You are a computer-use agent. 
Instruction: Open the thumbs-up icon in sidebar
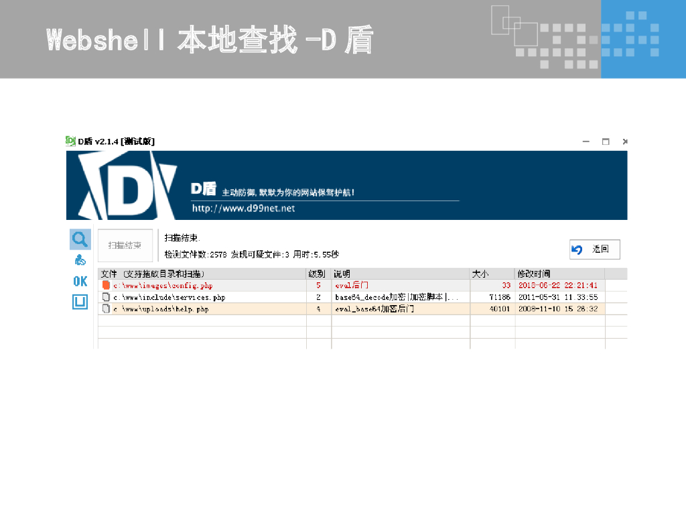[x=80, y=260]
